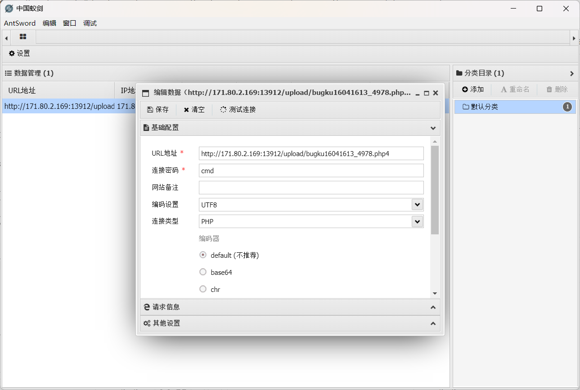Select the chr encoder radio button
The width and height of the screenshot is (580, 390).
[x=203, y=289]
